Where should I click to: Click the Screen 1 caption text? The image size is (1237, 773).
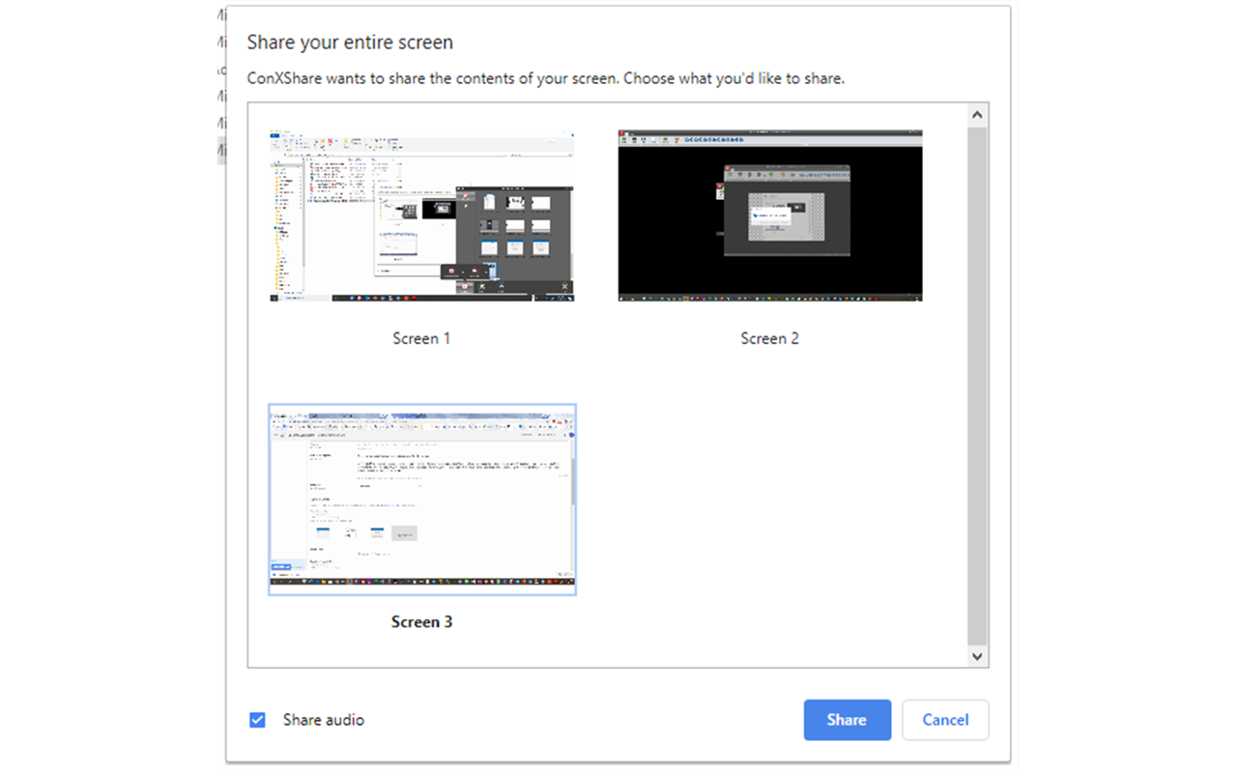click(421, 338)
